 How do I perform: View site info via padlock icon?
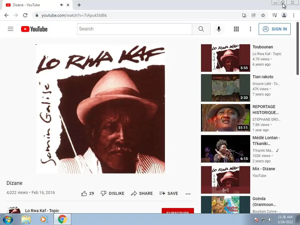[37, 15]
